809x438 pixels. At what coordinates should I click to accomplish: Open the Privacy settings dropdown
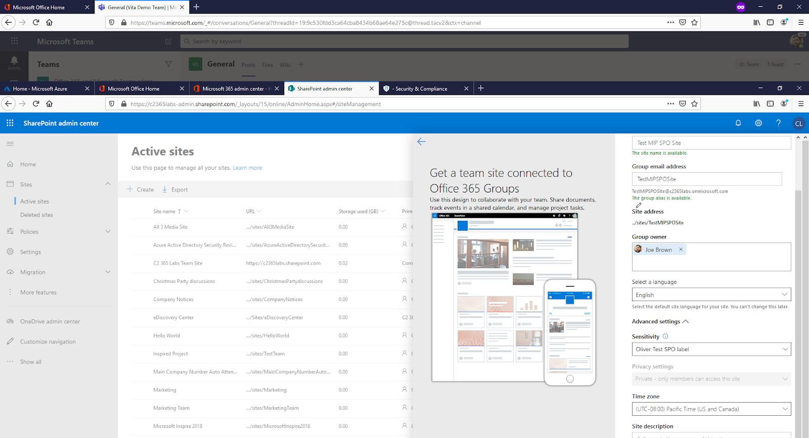tap(711, 379)
